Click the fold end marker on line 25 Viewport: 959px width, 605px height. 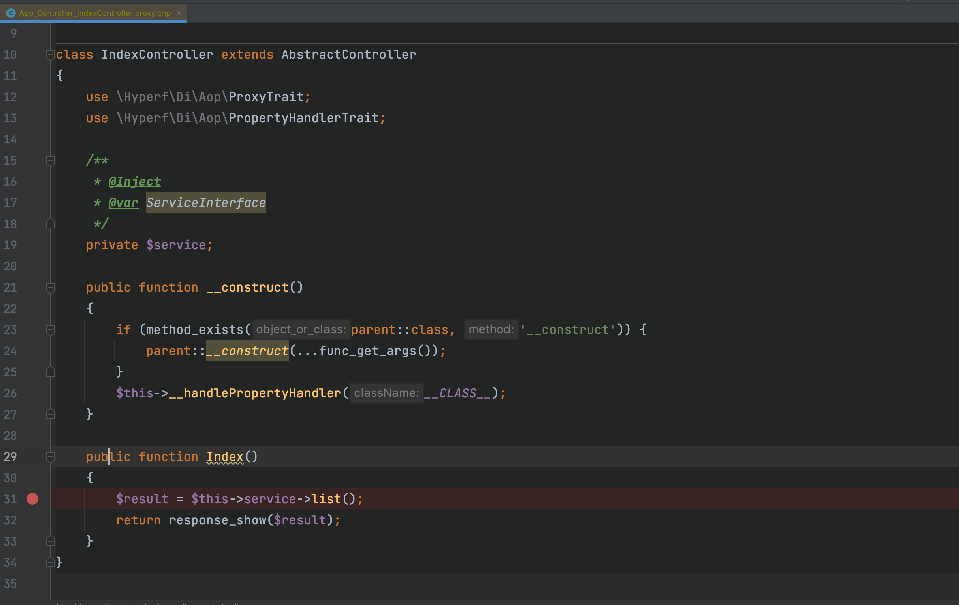coord(50,372)
